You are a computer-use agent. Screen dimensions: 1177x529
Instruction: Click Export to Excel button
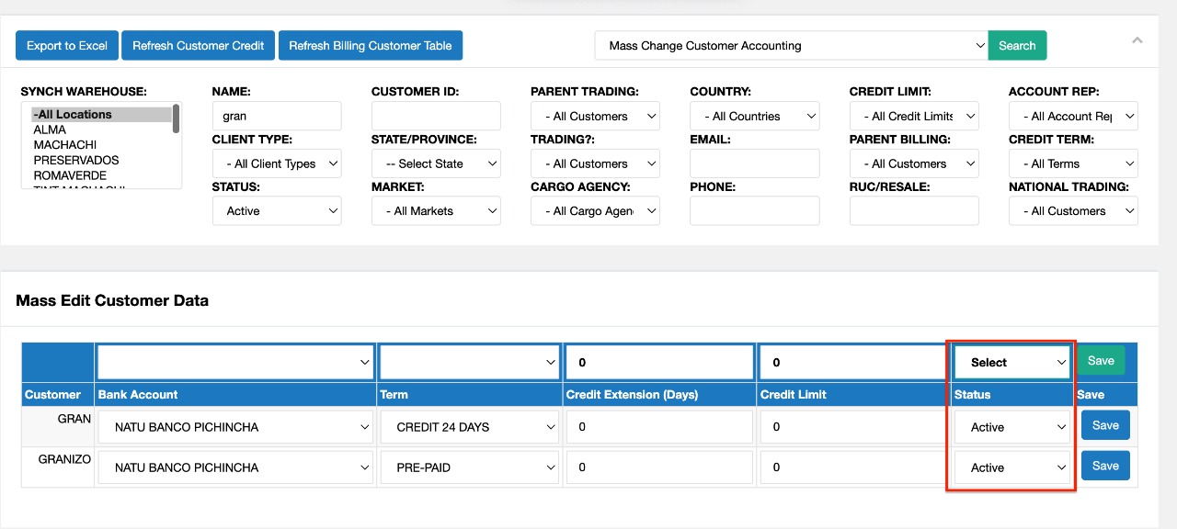[67, 46]
